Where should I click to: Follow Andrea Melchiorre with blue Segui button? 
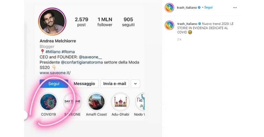pyautogui.click(x=54, y=84)
